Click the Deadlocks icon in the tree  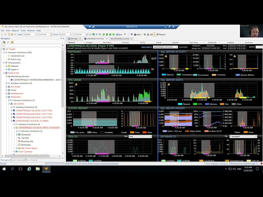coord(19,145)
